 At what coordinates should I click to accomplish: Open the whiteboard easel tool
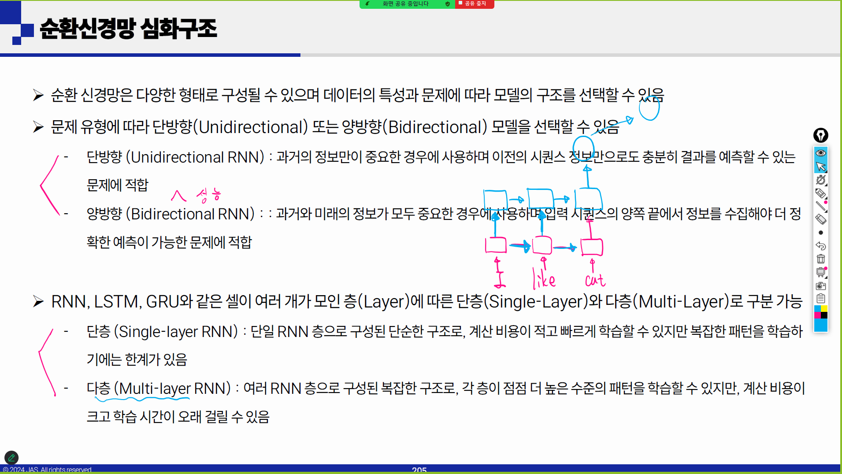click(x=820, y=272)
